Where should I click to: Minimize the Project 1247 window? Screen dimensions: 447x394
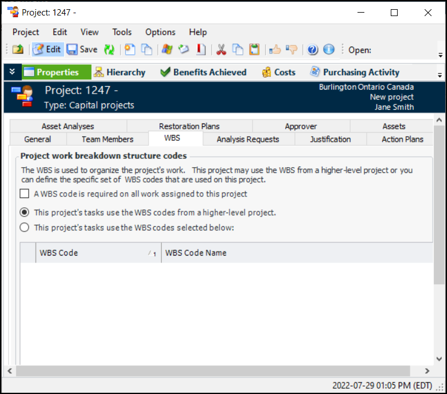361,13
